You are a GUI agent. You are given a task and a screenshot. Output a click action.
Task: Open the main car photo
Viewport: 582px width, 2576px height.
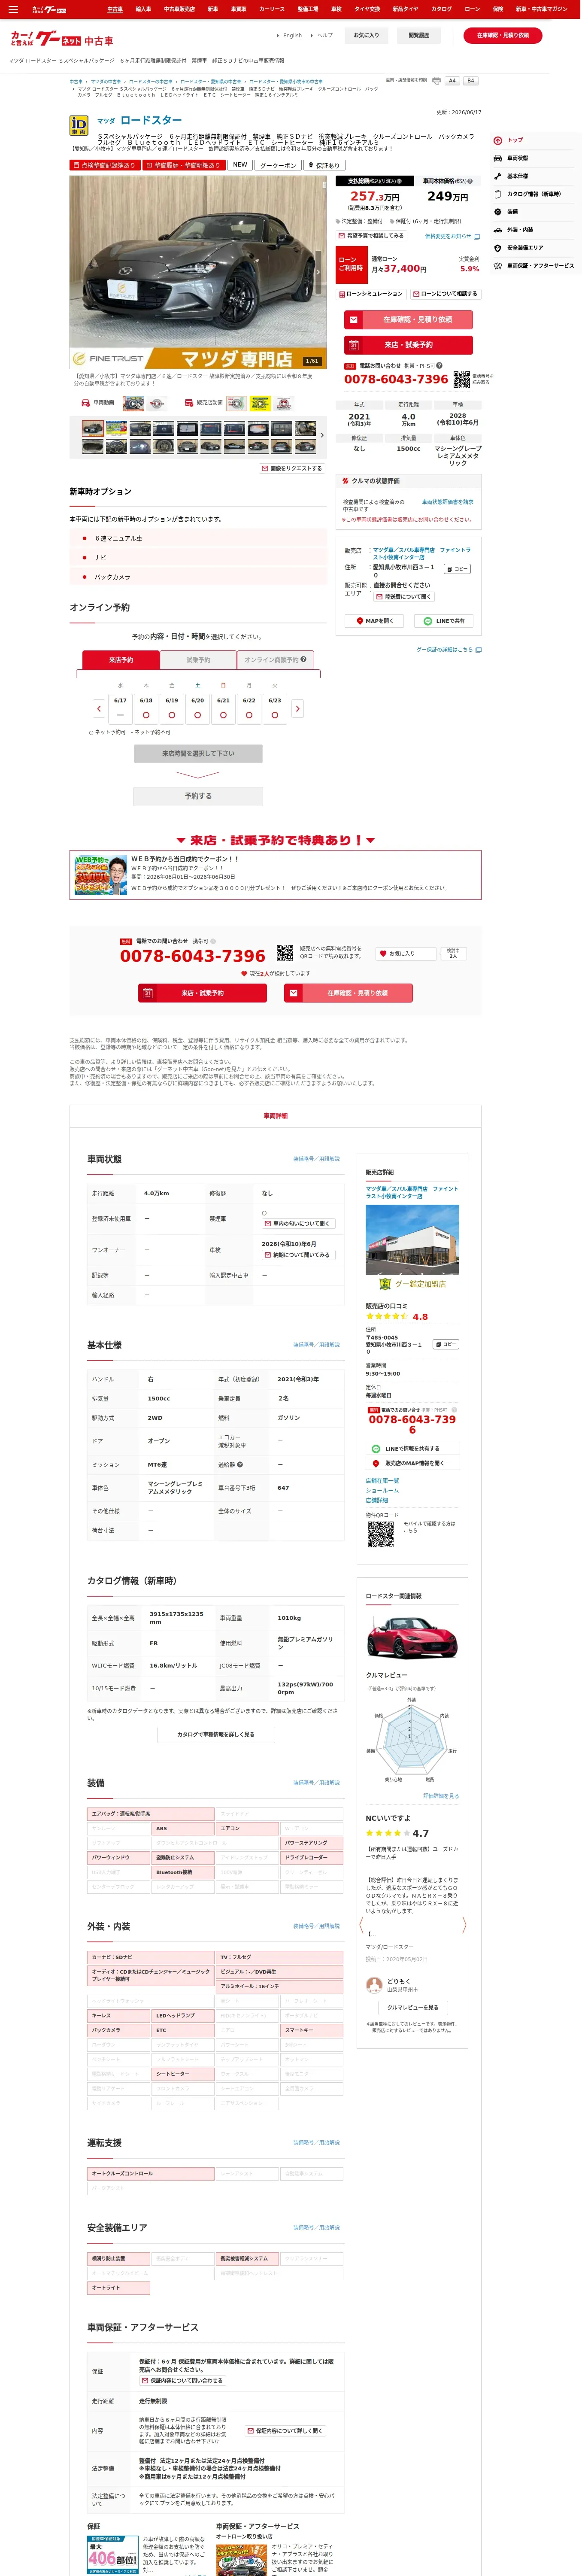coord(198,272)
